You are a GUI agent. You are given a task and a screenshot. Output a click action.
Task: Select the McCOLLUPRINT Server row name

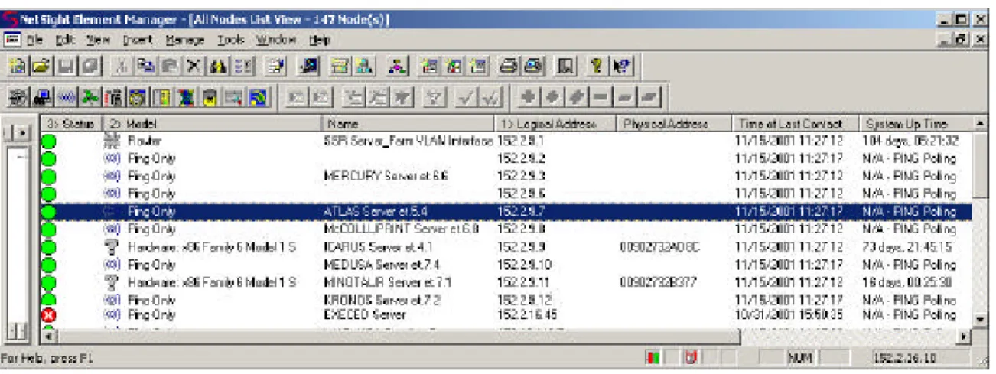click(x=402, y=229)
